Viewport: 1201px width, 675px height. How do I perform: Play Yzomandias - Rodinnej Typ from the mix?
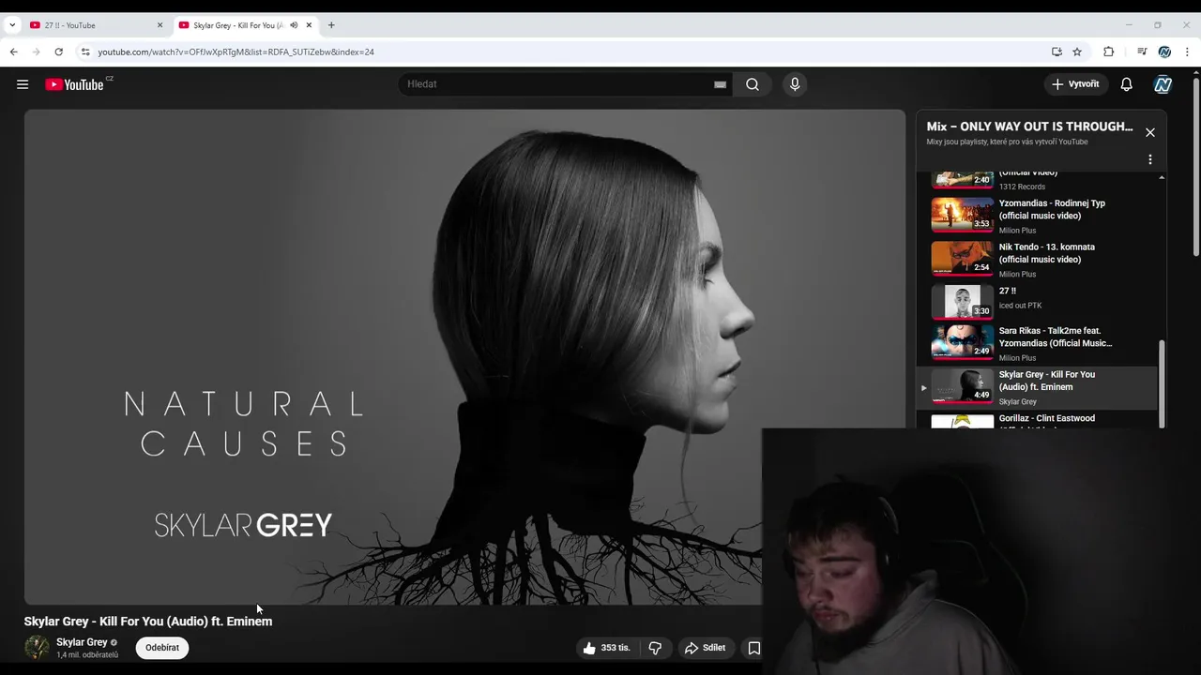tap(1038, 215)
